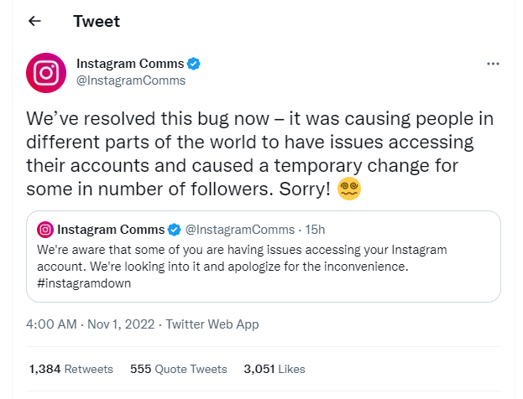This screenshot has height=399, width=523.
Task: View the 555 Quote Tweets list
Action: coord(179,369)
